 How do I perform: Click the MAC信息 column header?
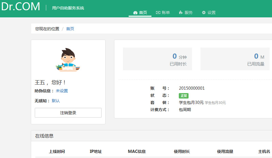[137, 152]
